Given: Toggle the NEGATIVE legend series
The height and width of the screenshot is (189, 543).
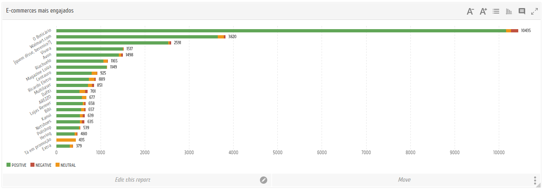Looking at the screenshot, I should [43, 165].
